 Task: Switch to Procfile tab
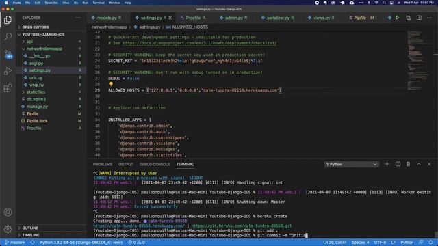pos(193,18)
